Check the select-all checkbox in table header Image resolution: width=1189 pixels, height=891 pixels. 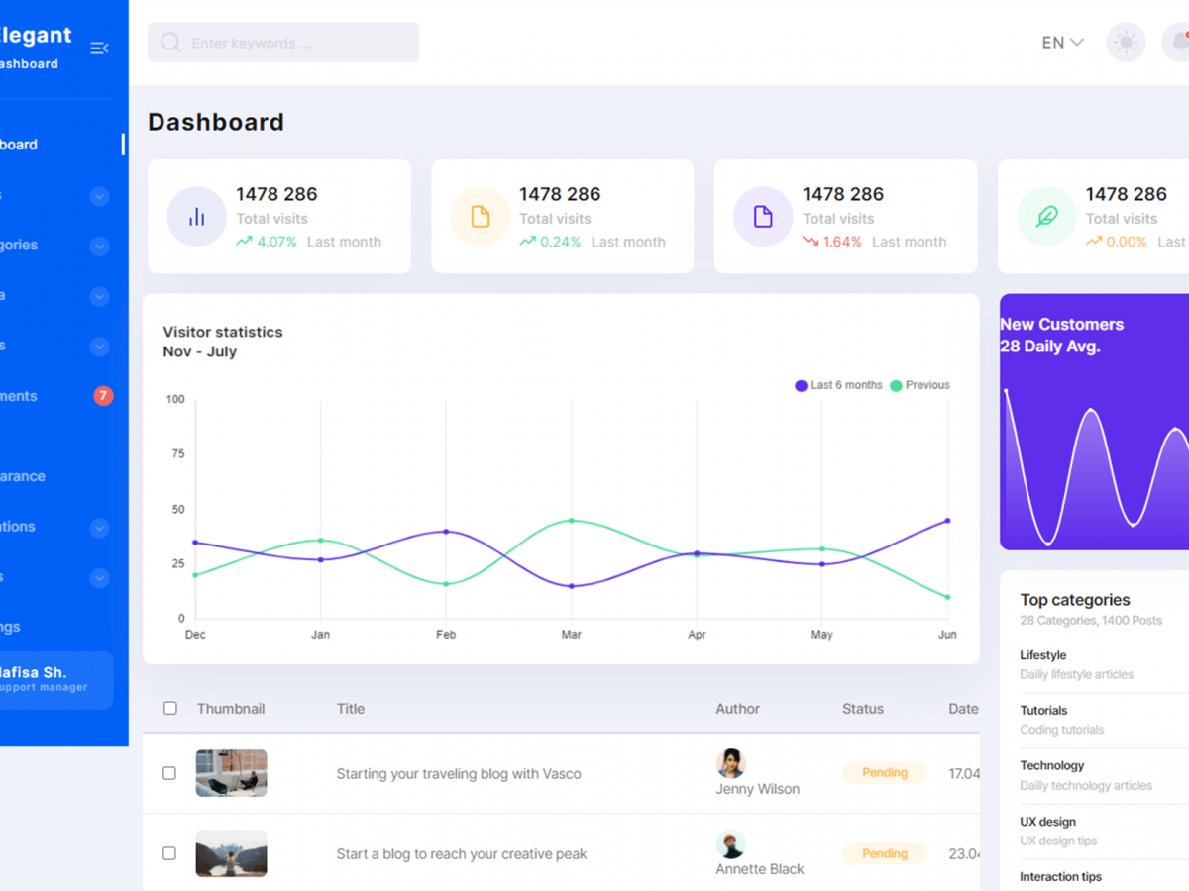170,709
